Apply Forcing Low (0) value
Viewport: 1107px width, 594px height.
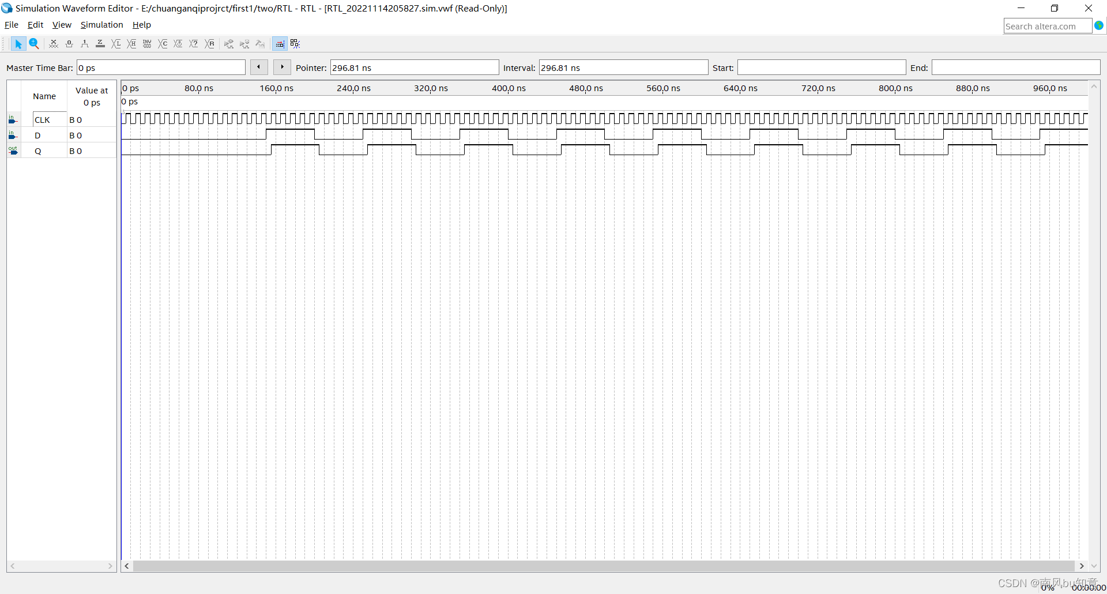[x=69, y=44]
